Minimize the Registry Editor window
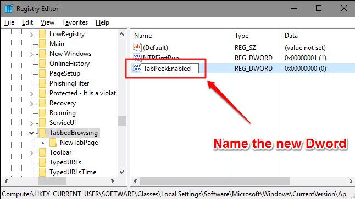This screenshot has height=199, width=355. click(294, 9)
